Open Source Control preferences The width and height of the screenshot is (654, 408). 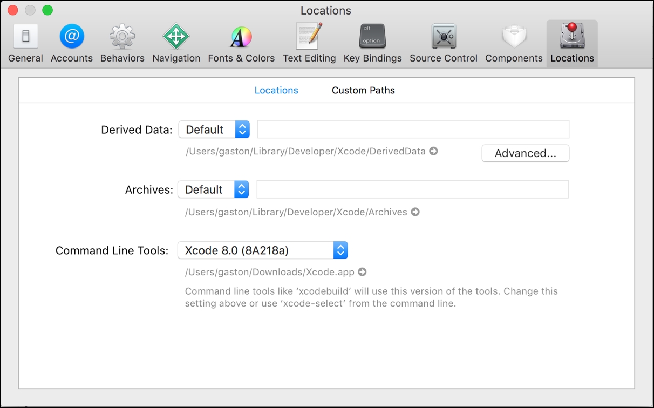pyautogui.click(x=443, y=44)
